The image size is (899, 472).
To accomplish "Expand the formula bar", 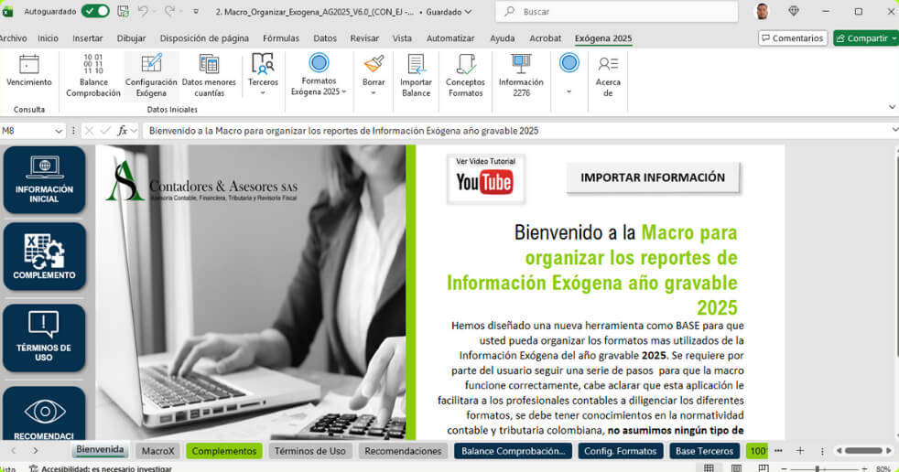I will click(x=894, y=130).
